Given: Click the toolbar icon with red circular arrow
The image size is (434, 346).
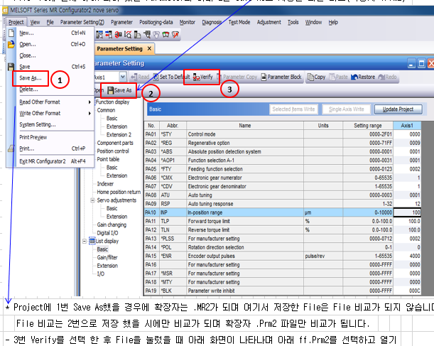Looking at the screenshot, I should coord(119,35).
